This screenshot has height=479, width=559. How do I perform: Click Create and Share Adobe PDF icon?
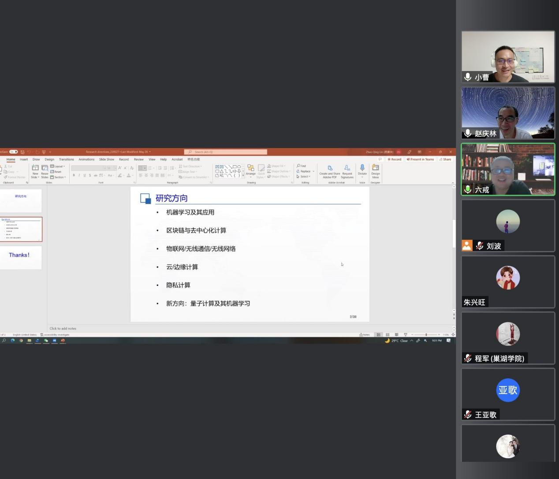(330, 168)
